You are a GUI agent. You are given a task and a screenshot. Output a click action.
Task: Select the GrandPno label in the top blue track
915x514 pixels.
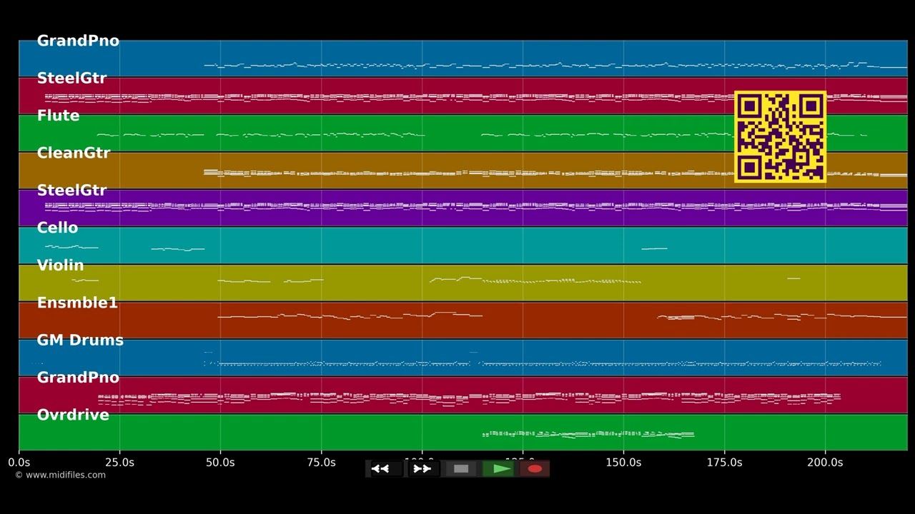(x=78, y=41)
